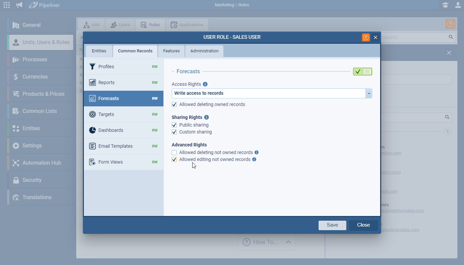Switch to the Features tab

171,51
